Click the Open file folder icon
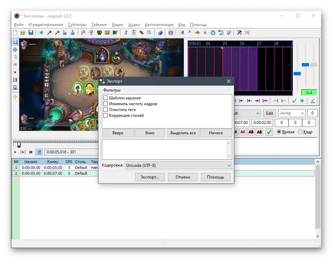The height and width of the screenshot is (259, 332). pos(23,33)
